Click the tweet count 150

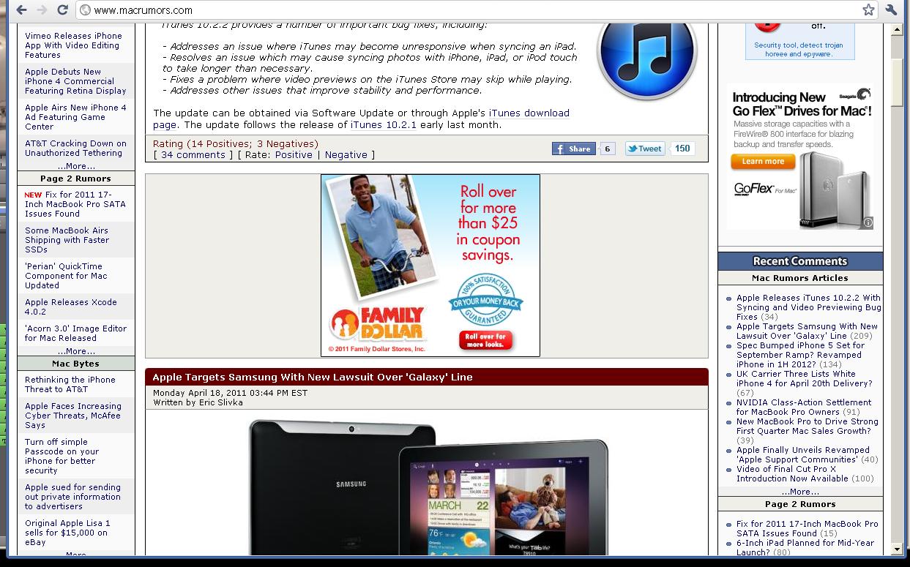pos(682,149)
